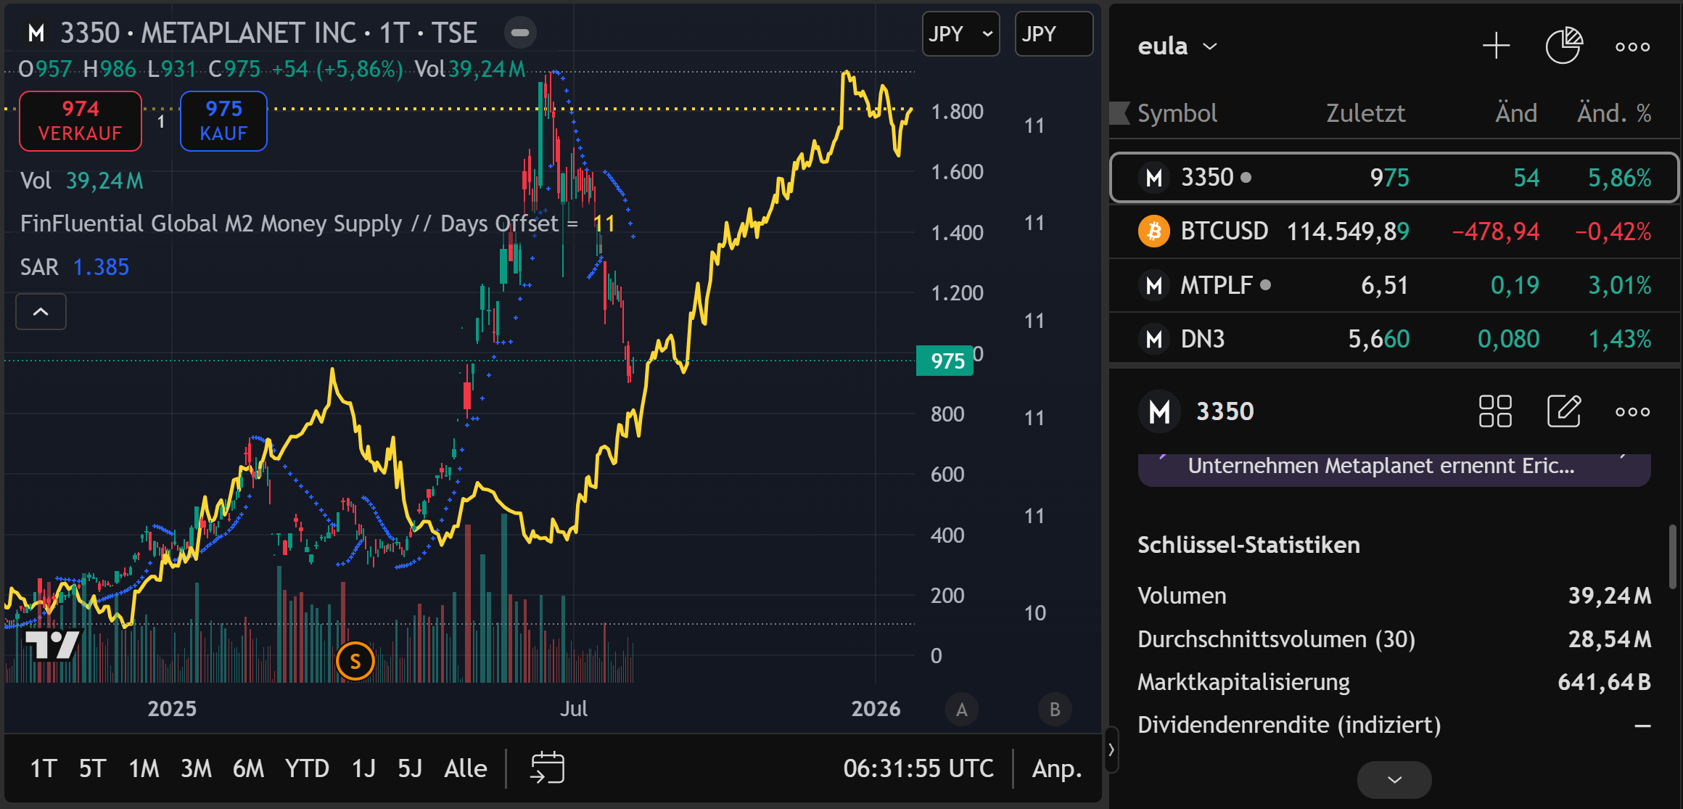Click the 975 KAUF buy button
1683x809 pixels.
(223, 121)
